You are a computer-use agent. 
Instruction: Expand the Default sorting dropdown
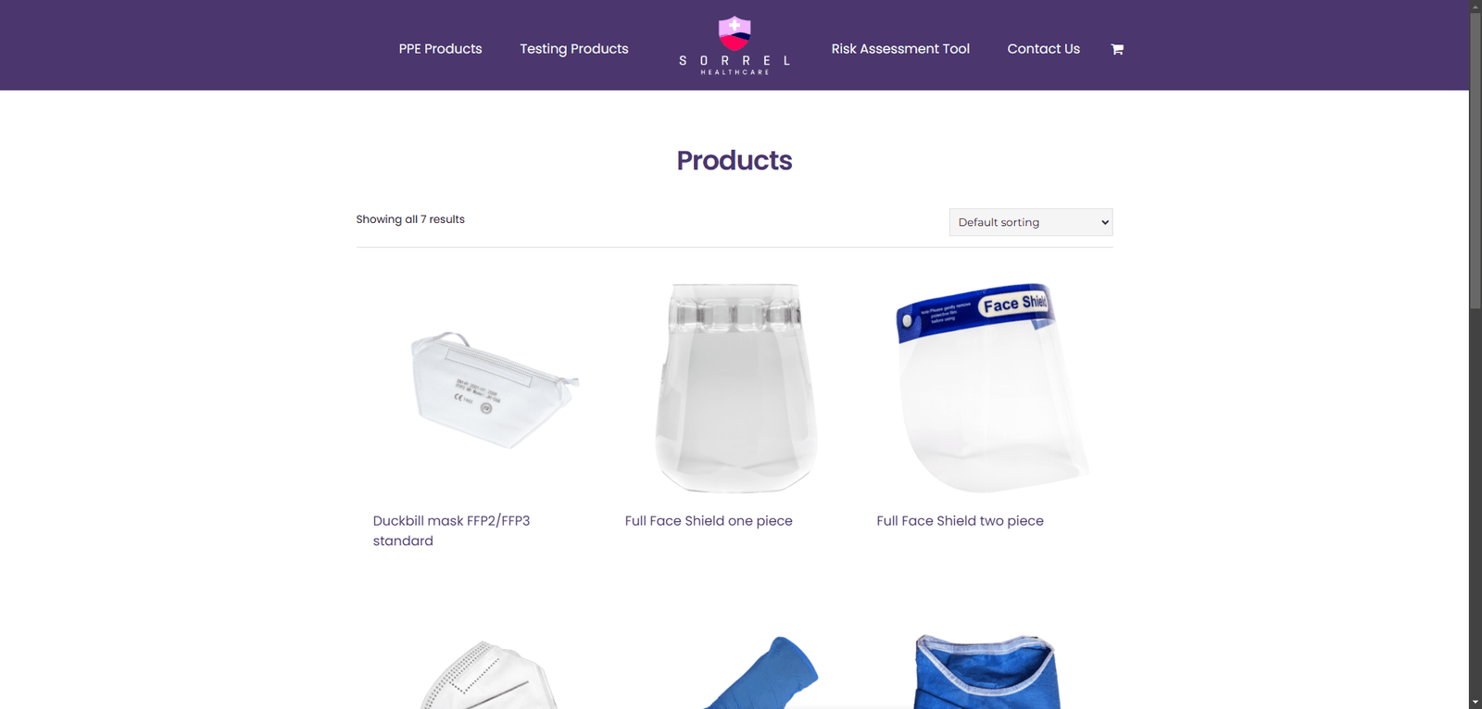pyautogui.click(x=1031, y=222)
